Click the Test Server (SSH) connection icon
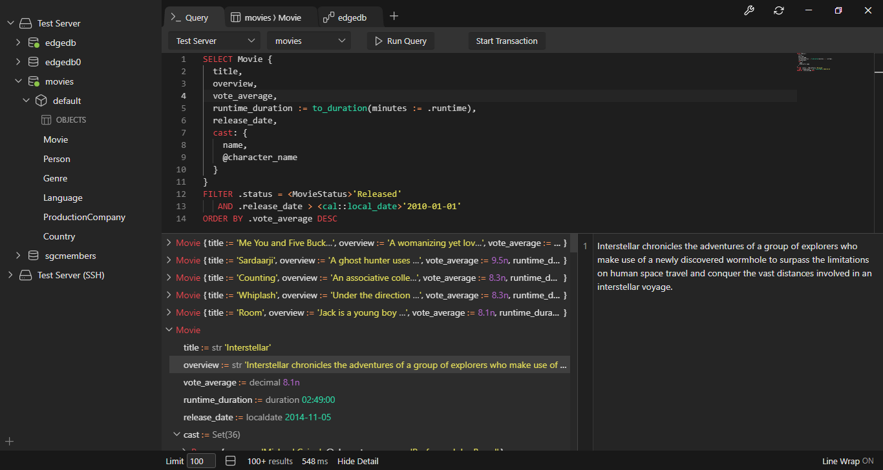883x470 pixels. tap(25, 275)
